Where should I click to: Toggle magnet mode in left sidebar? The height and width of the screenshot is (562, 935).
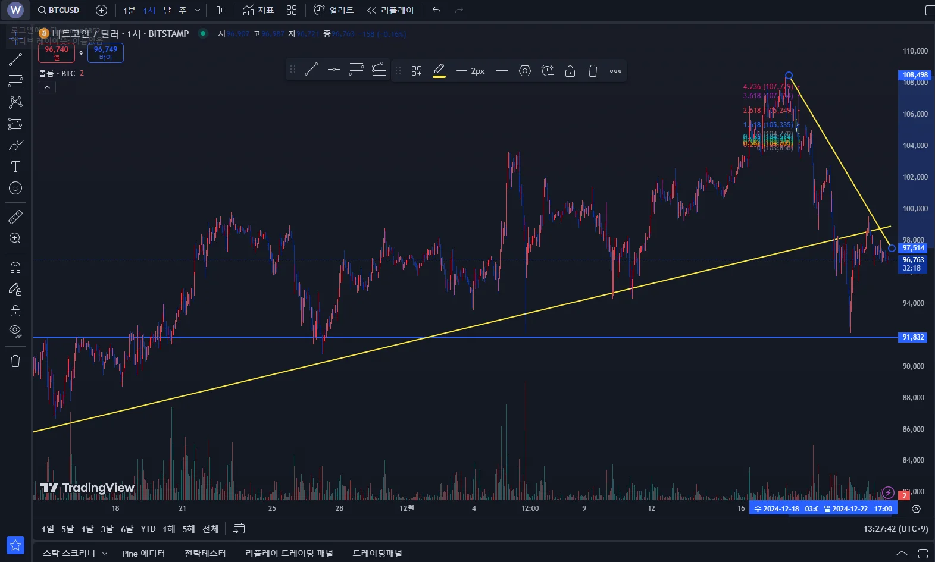(x=15, y=267)
